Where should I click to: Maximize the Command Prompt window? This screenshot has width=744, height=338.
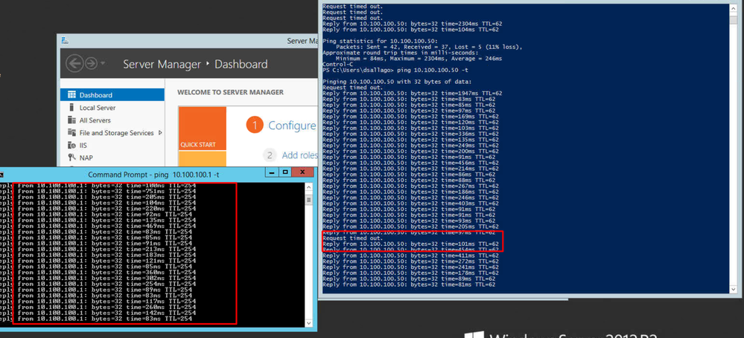click(285, 172)
